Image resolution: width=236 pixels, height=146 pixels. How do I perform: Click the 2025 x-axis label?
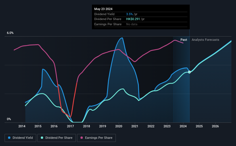point(199,126)
